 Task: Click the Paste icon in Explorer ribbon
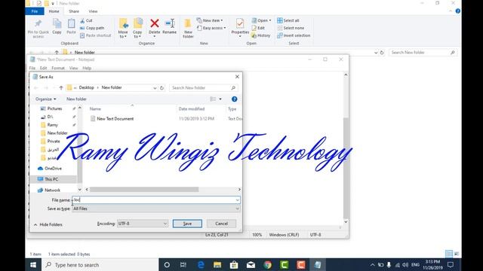click(71, 24)
